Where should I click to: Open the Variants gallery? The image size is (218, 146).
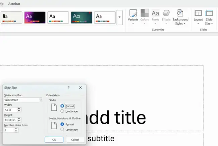[x=133, y=17]
